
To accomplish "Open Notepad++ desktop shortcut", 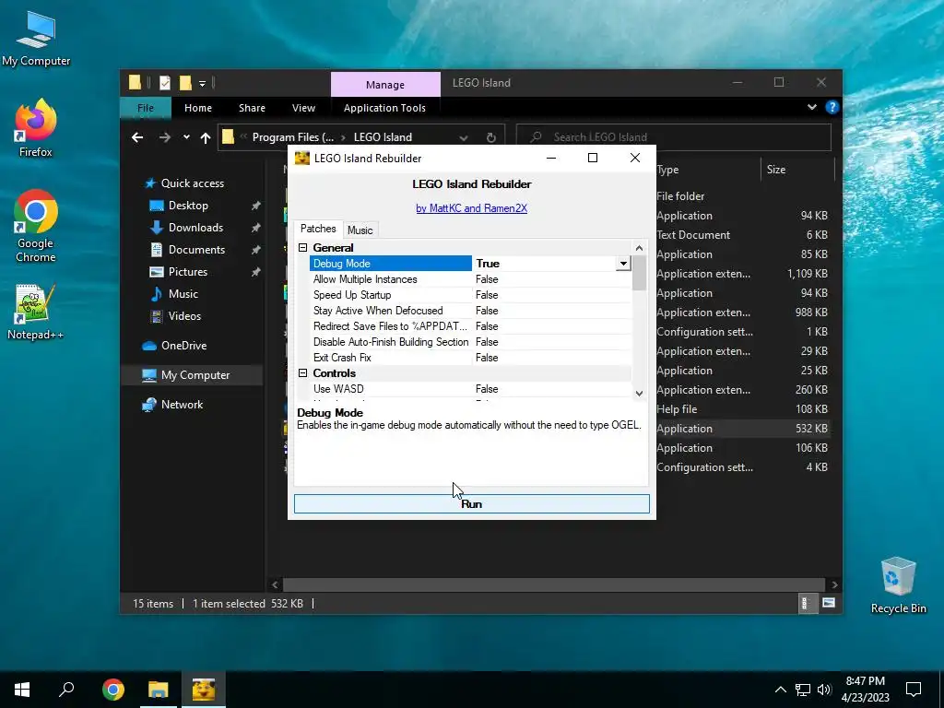I will pos(35,312).
